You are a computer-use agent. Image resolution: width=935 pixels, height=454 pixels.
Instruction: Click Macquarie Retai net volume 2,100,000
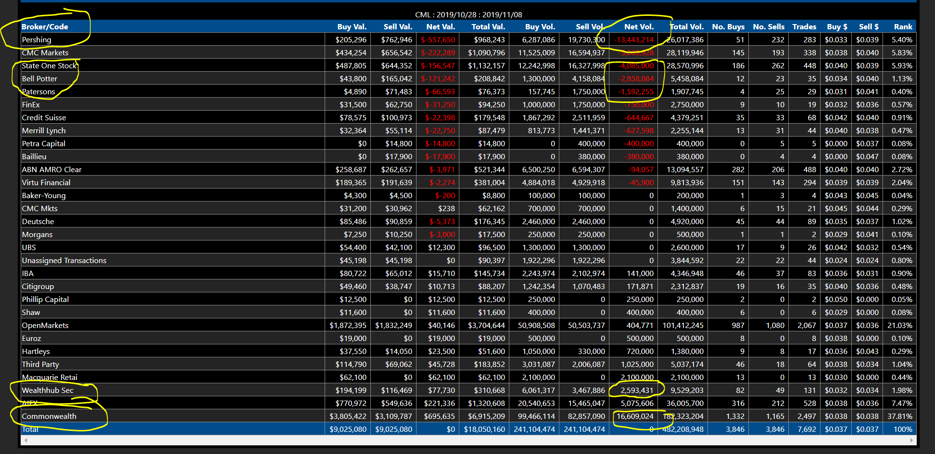coord(637,377)
